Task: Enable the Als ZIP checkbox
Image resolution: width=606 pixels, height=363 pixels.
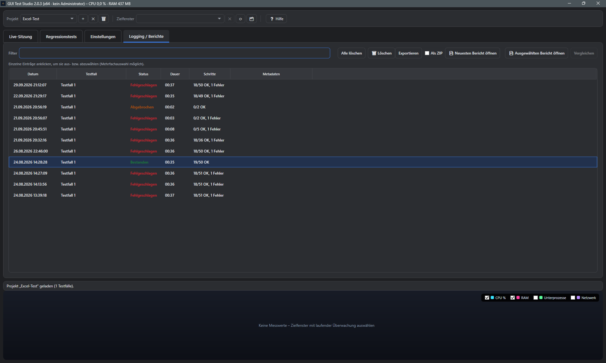Action: (427, 53)
